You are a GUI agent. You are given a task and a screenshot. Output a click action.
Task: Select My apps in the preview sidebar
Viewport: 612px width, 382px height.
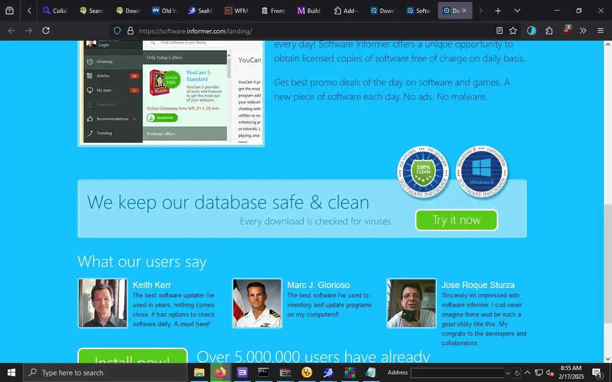[113, 90]
